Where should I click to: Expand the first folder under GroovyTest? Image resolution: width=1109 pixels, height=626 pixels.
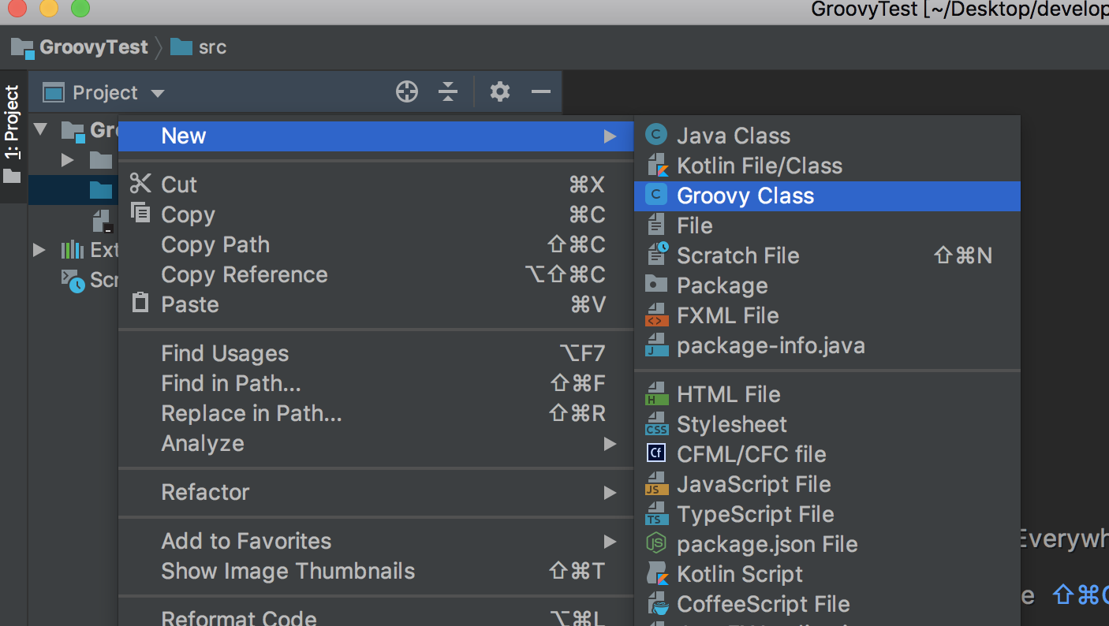[68, 160]
